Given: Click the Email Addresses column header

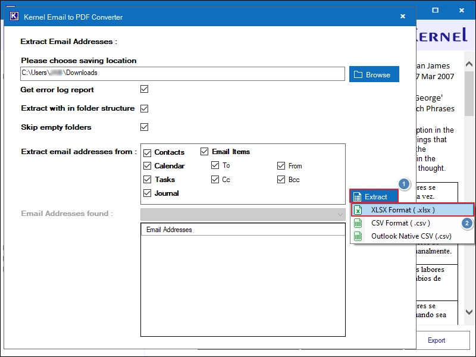Looking at the screenshot, I should tap(243, 230).
